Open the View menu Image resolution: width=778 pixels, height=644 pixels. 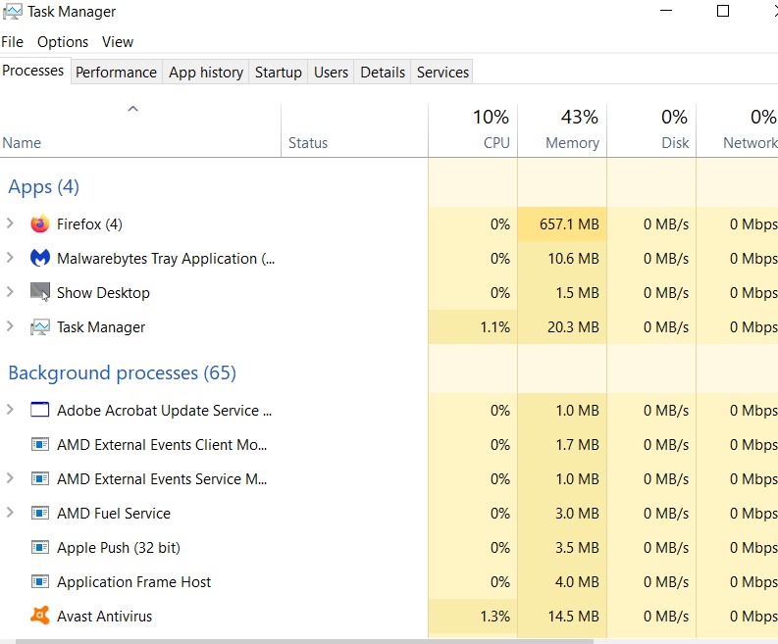coord(118,42)
